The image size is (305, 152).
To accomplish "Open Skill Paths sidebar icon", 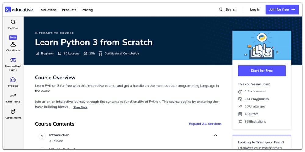I will coord(13,96).
